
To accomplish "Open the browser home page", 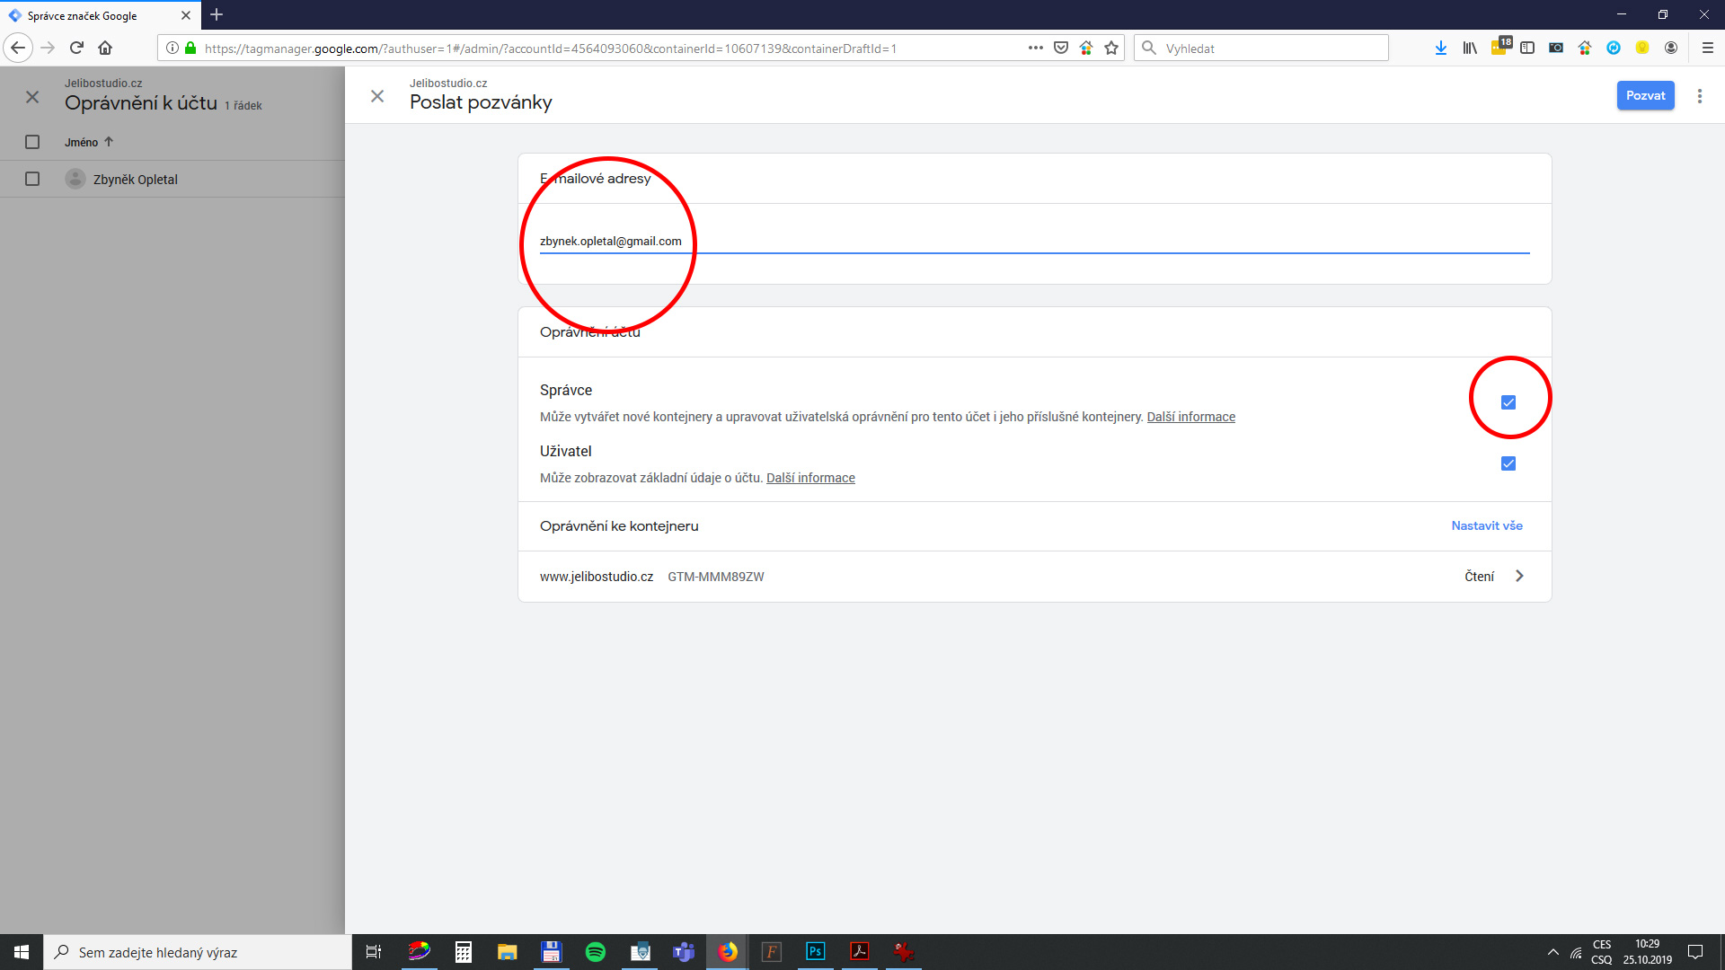I will pos(105,48).
